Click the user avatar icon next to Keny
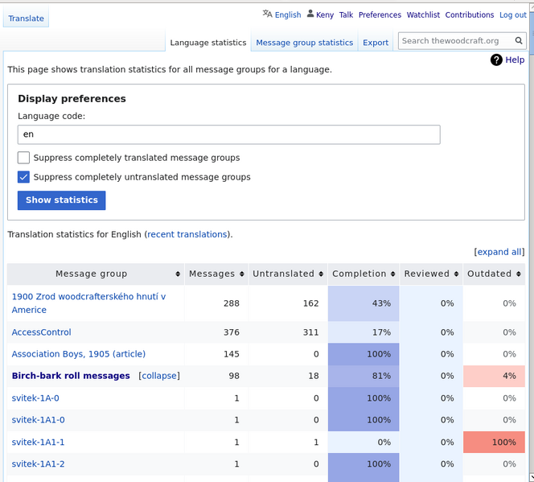The image size is (534, 482). [310, 14]
